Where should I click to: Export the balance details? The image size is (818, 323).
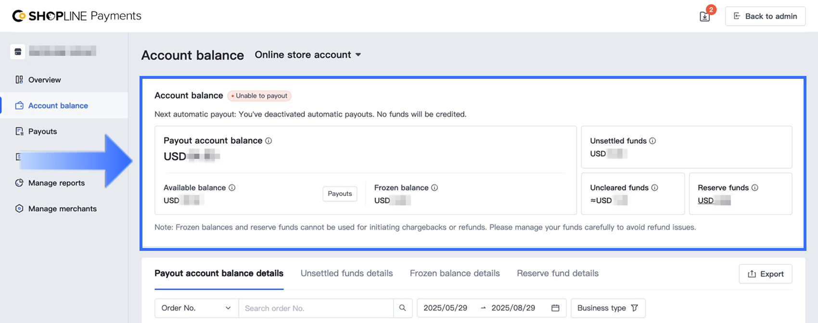765,274
